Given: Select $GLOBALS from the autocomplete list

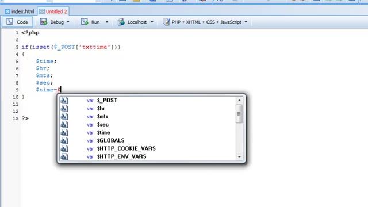Looking at the screenshot, I should tap(147, 140).
